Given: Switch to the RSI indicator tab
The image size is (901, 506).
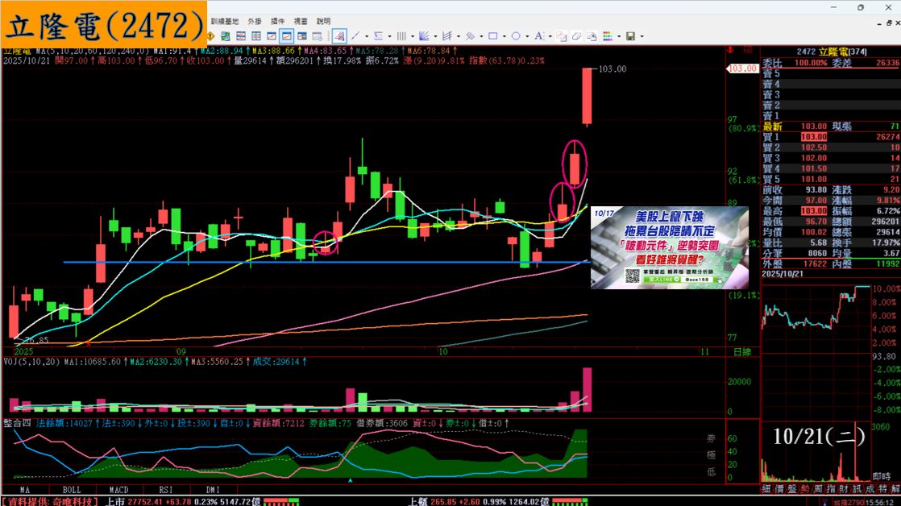Looking at the screenshot, I should [166, 490].
